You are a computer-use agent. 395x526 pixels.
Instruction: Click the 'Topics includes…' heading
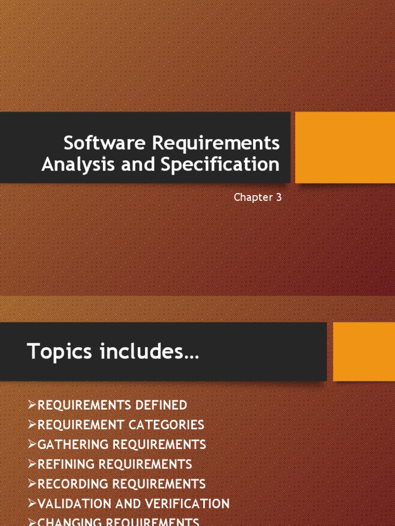click(x=113, y=351)
